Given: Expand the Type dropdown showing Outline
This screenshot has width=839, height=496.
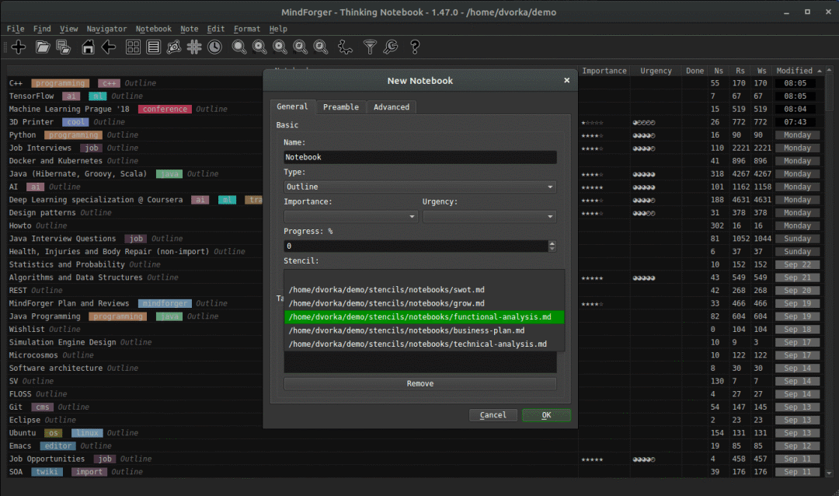Looking at the screenshot, I should point(419,187).
